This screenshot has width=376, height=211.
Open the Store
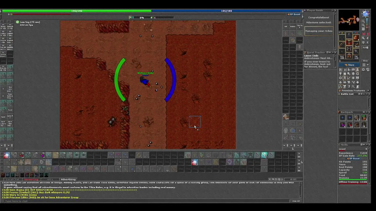349,65
